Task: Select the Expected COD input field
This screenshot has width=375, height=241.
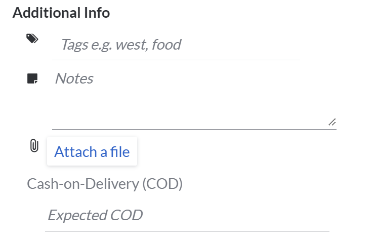Action: [x=187, y=215]
